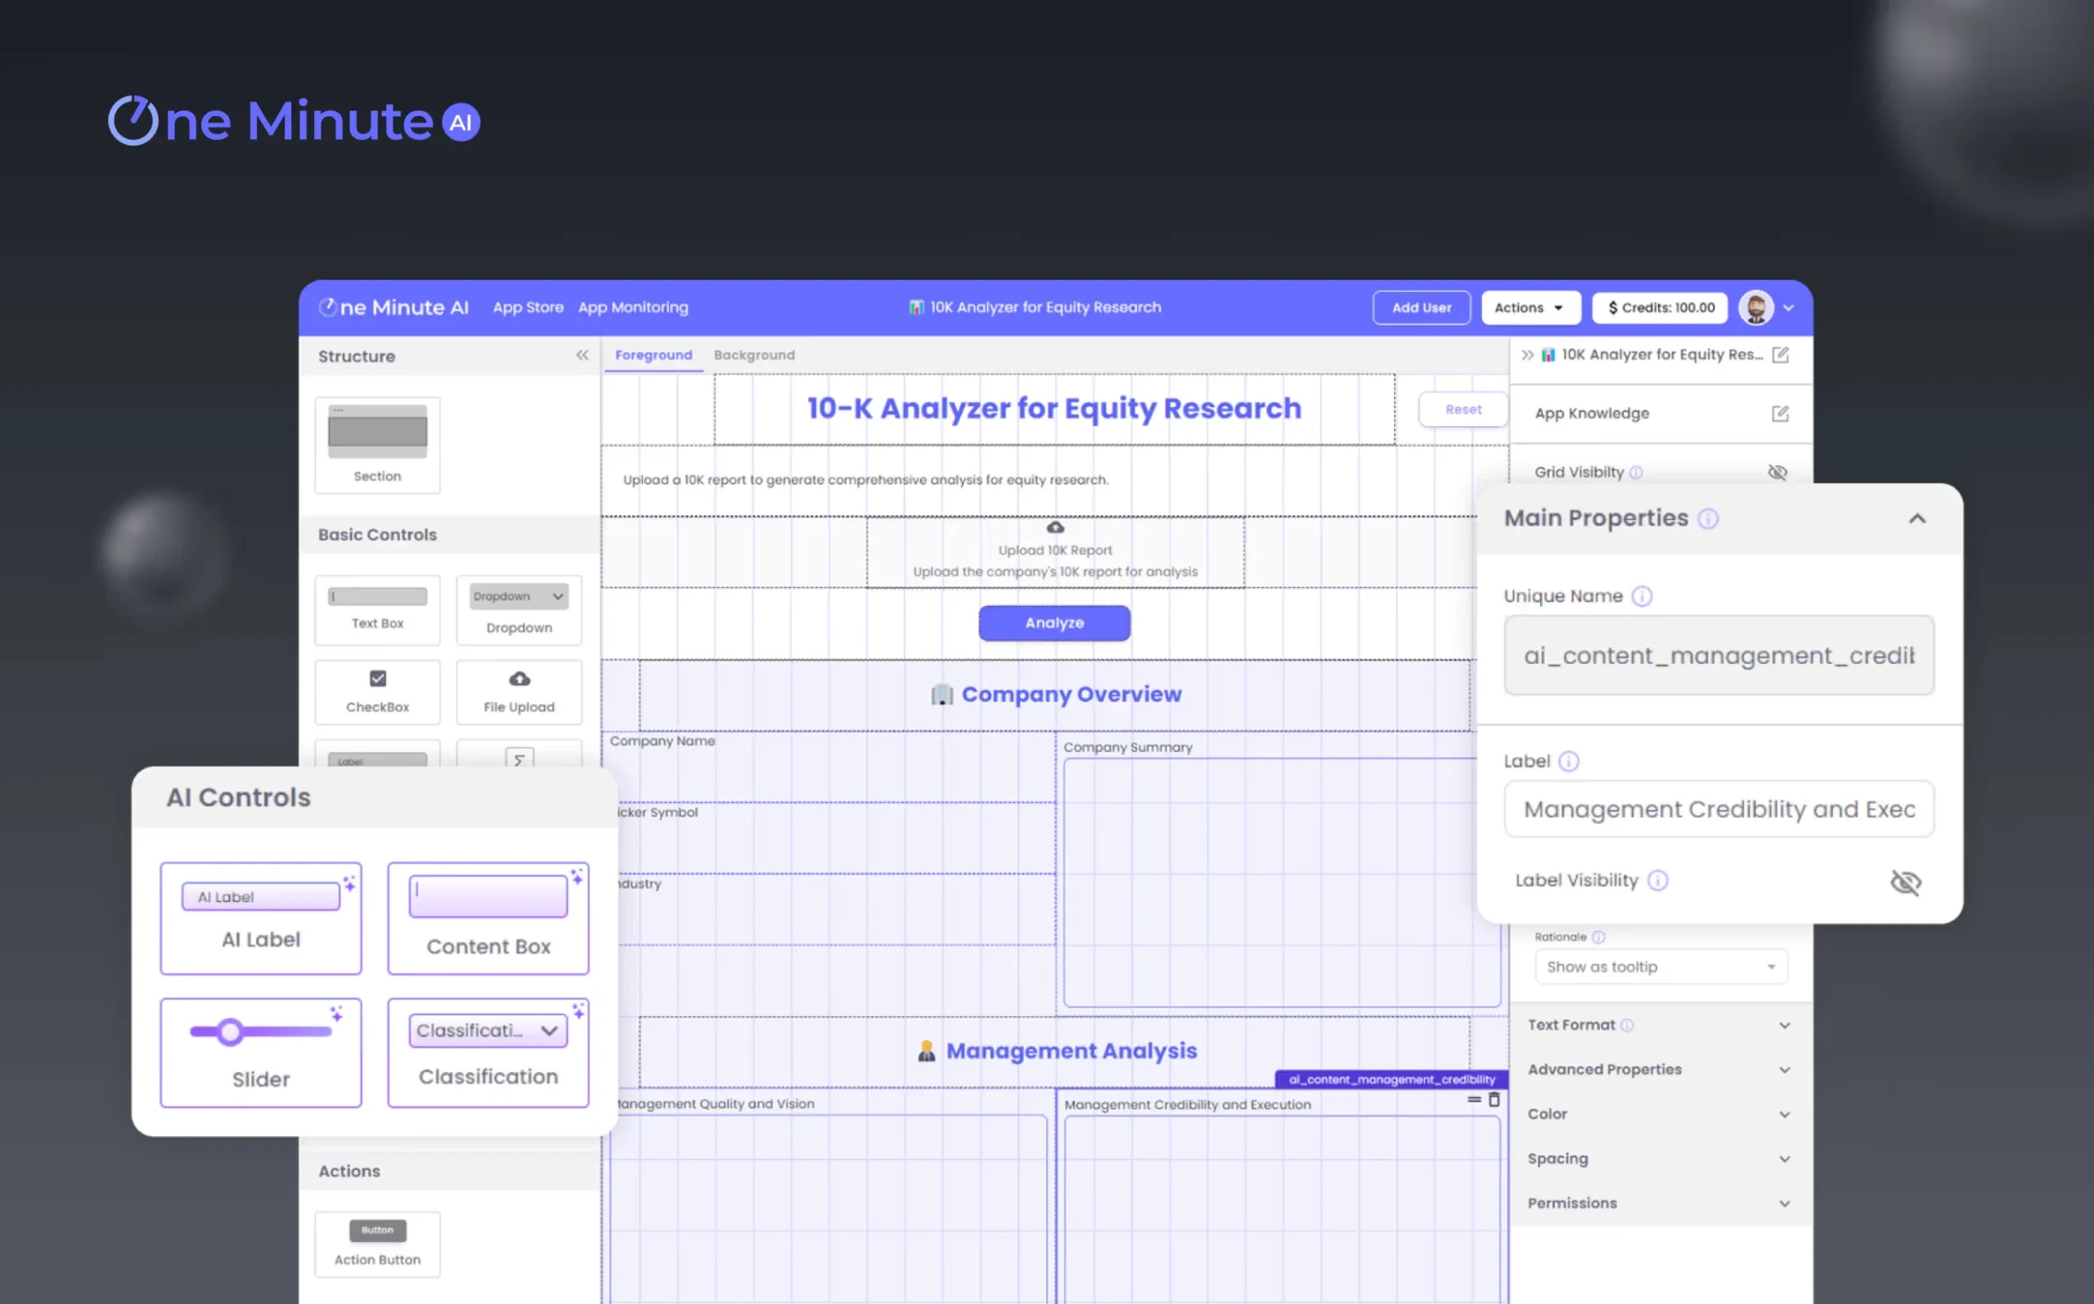Delete the Management Credibility content box

[x=1494, y=1100]
